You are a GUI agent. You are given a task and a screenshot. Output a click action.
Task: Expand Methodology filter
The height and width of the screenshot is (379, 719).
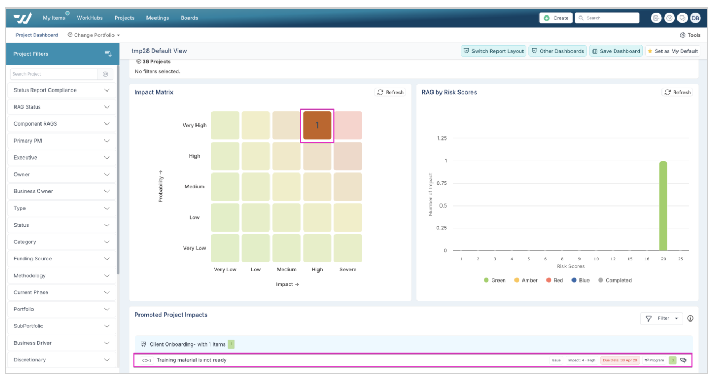click(x=62, y=276)
